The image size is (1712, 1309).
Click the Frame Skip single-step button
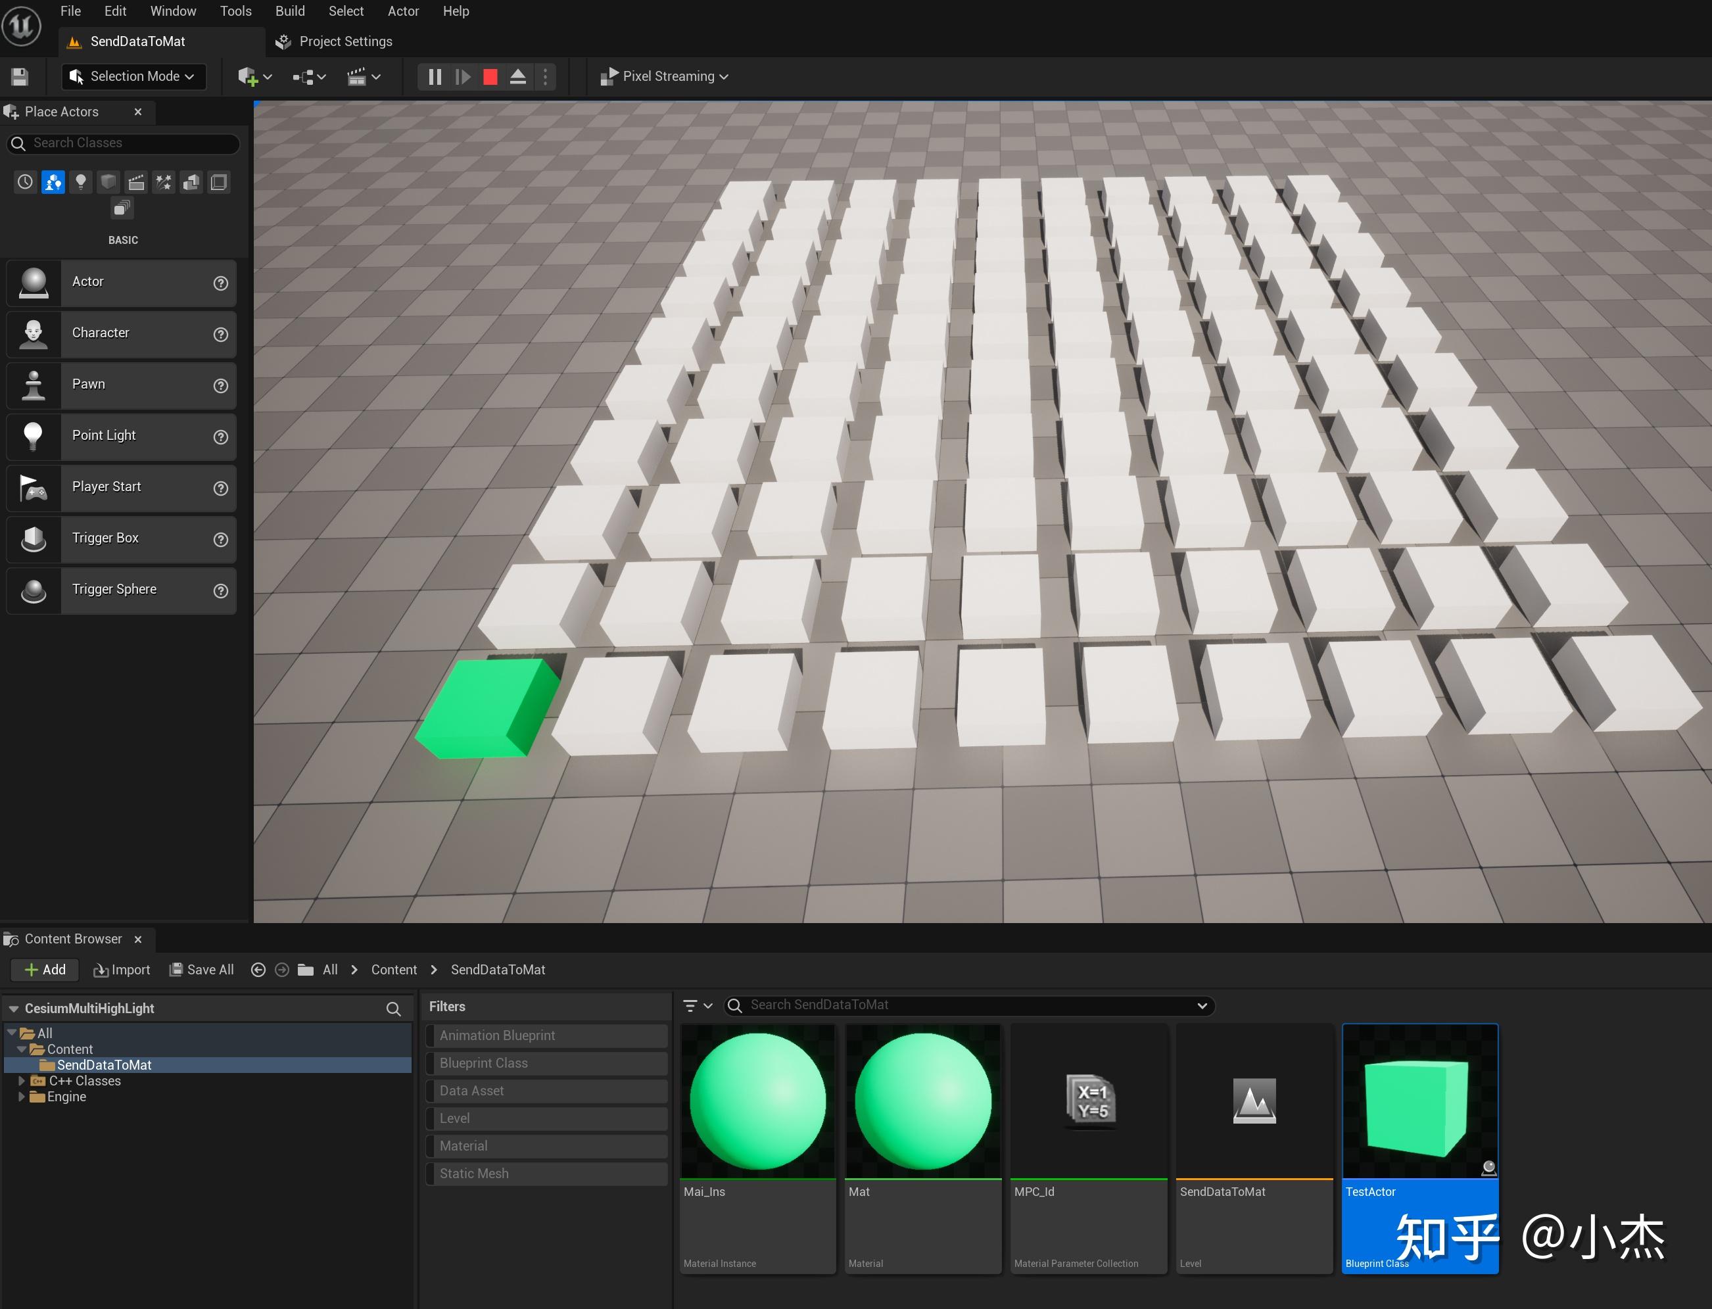coord(463,76)
